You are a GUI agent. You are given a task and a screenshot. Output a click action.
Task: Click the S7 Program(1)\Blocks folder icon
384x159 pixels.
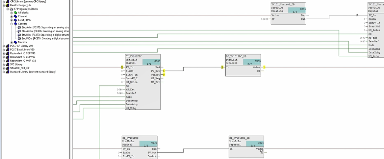(12, 9)
